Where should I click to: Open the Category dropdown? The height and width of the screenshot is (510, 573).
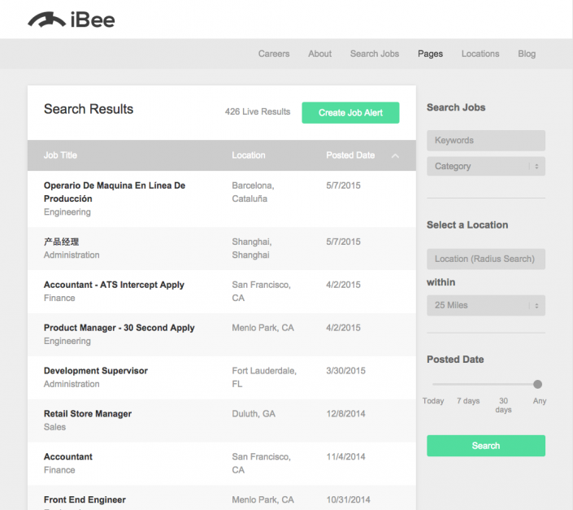(485, 166)
